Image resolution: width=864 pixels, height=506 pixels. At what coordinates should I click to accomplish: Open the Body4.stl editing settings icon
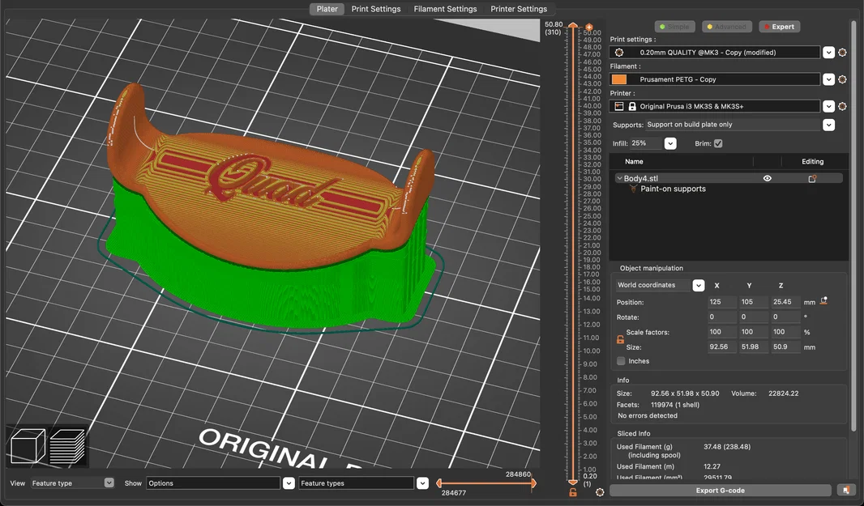tap(812, 178)
